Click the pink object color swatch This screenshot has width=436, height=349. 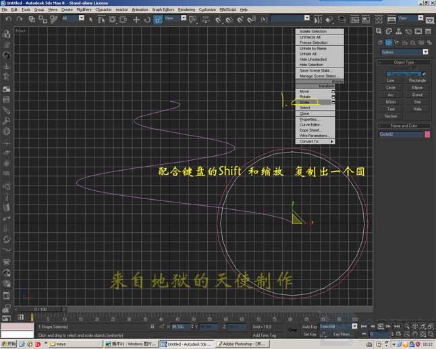427,134
